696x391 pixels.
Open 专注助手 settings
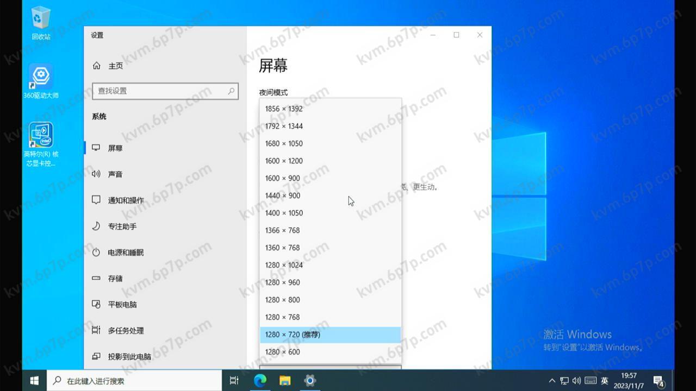tap(122, 226)
